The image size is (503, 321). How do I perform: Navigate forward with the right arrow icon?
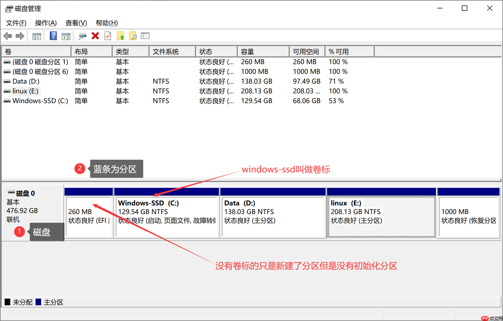20,36
